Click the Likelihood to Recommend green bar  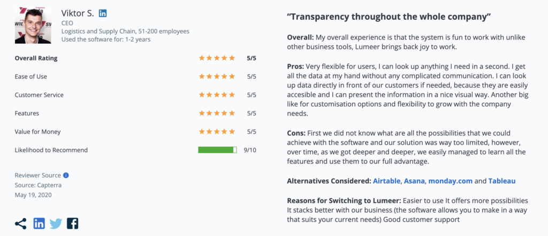coord(217,150)
